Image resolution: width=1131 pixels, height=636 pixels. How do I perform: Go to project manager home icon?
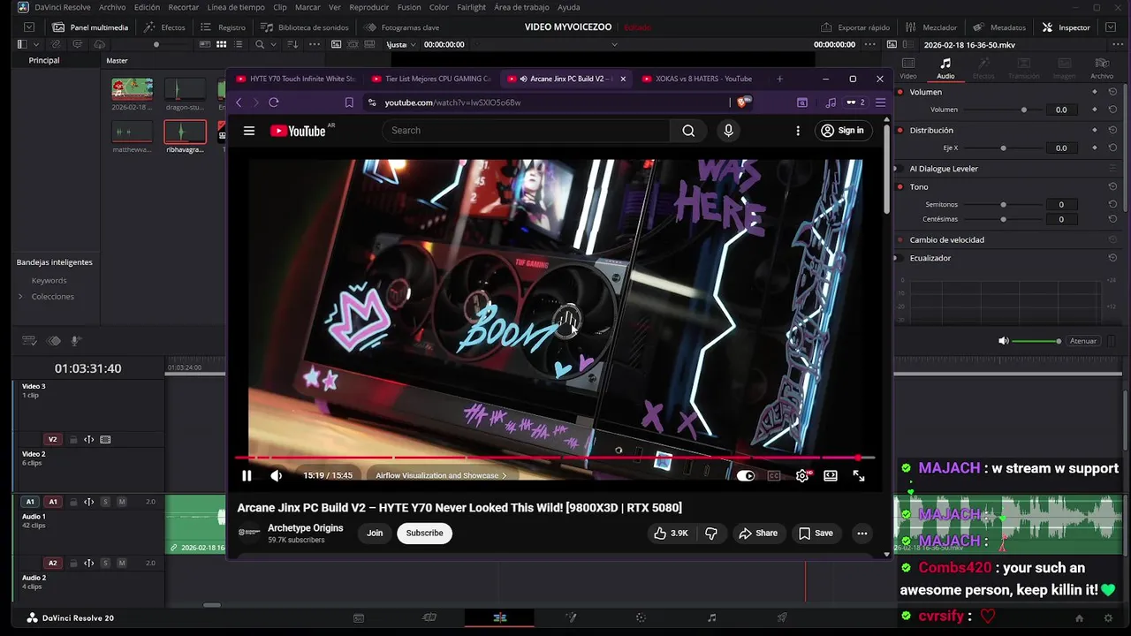coord(1079,617)
